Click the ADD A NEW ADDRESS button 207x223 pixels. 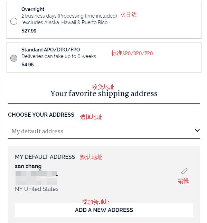pyautogui.click(x=104, y=210)
